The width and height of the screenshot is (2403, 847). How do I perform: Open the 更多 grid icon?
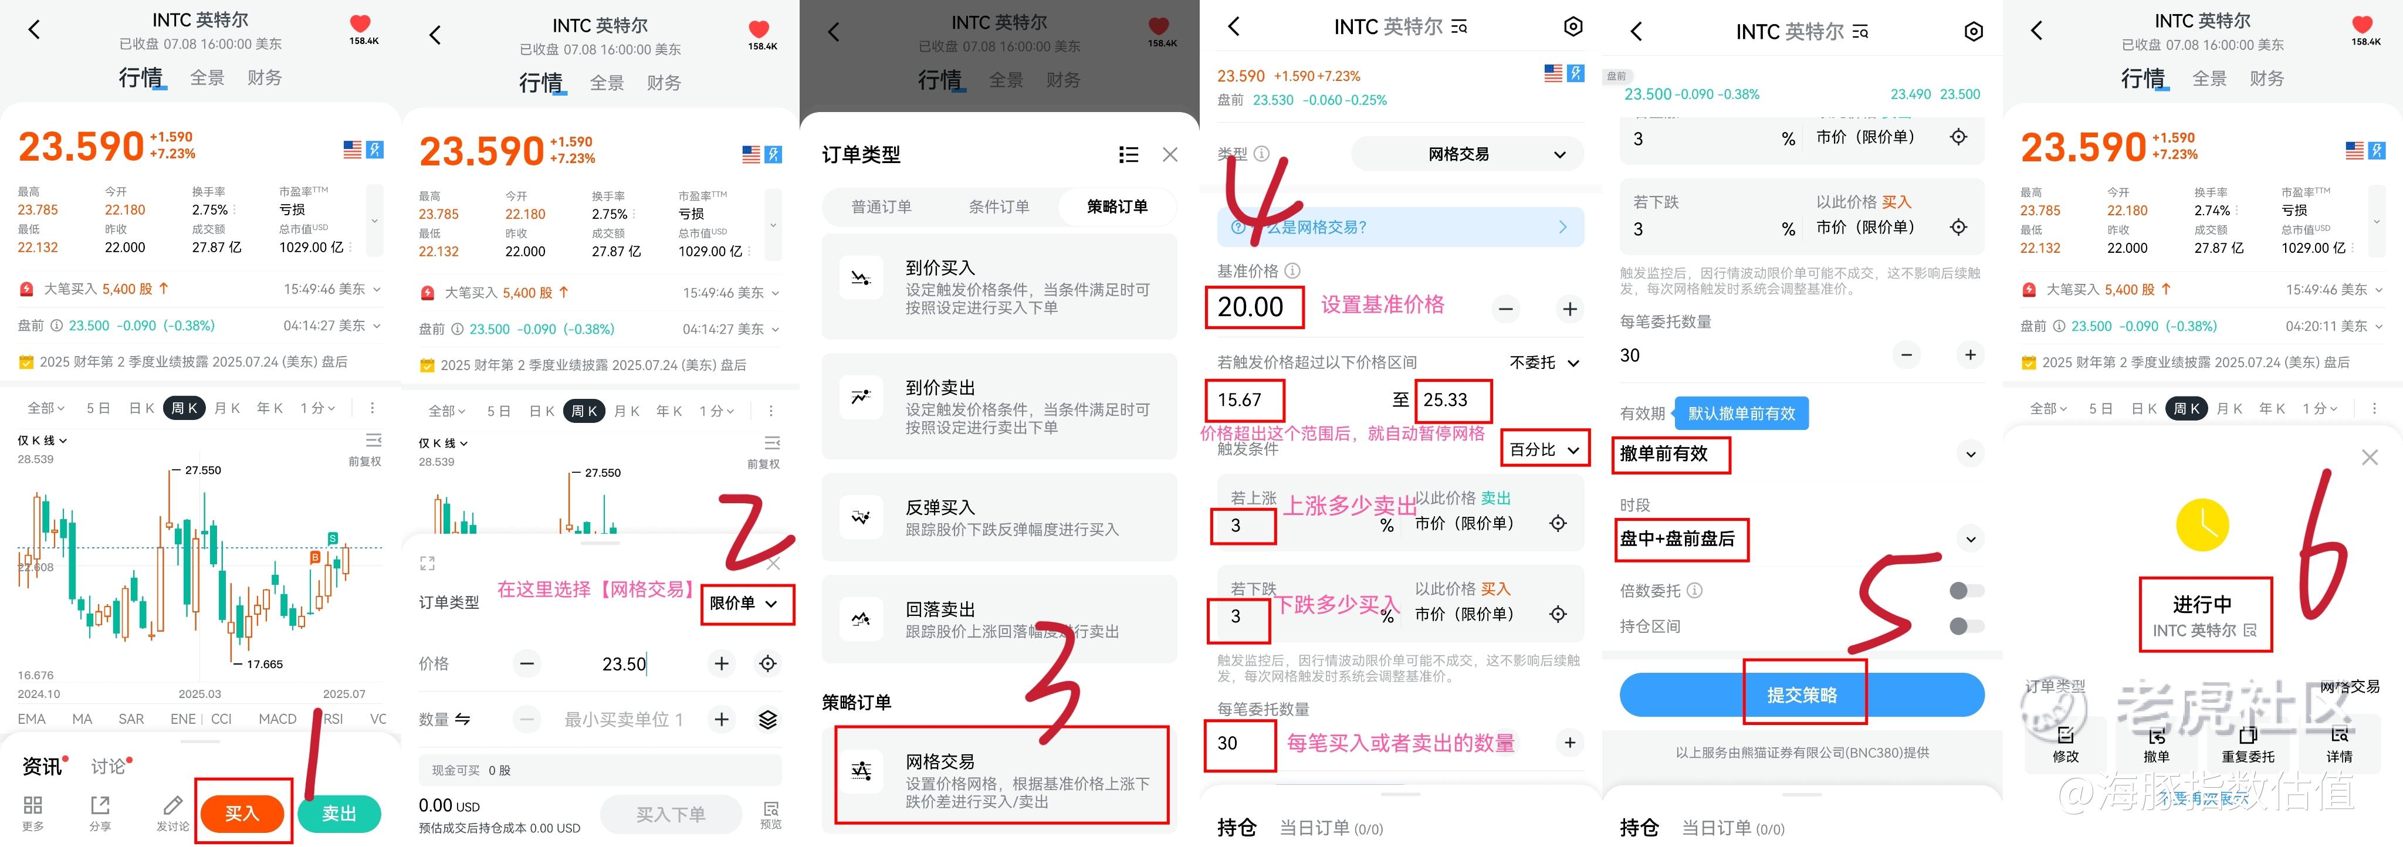33,805
